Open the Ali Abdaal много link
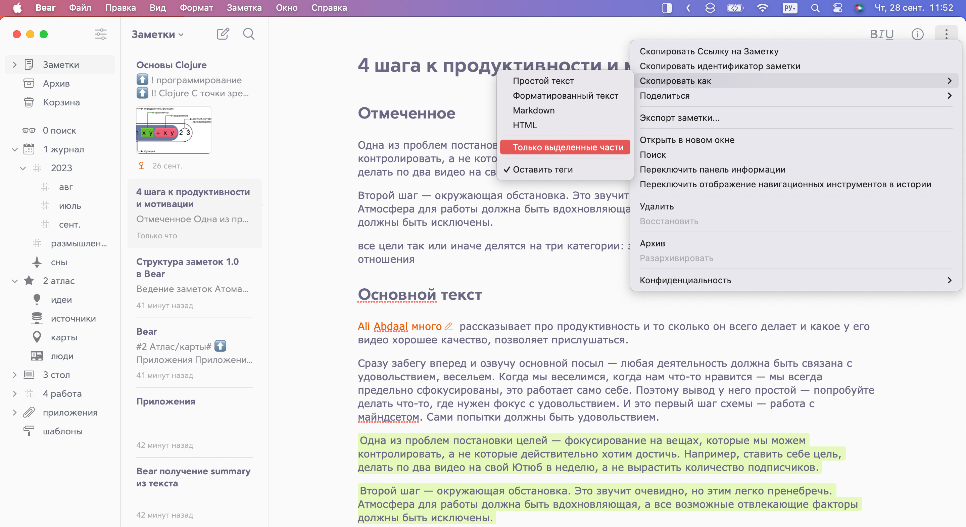 [400, 326]
